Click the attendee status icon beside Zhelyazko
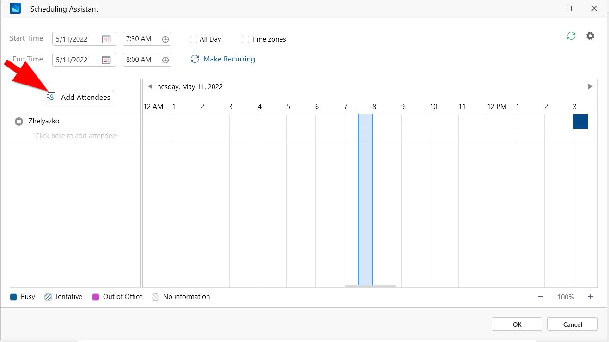Screen dimensions: 609x342 (x=19, y=122)
